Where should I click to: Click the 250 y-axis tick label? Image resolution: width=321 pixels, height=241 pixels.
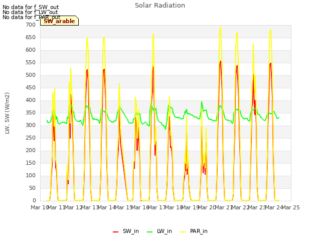pos(31,138)
